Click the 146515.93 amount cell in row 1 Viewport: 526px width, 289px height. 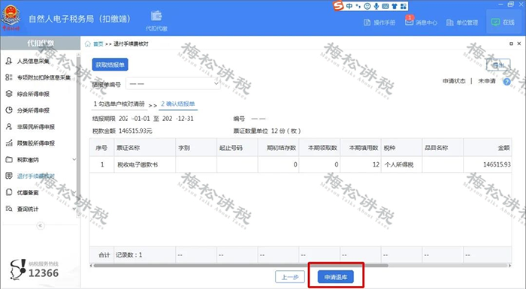click(488, 164)
